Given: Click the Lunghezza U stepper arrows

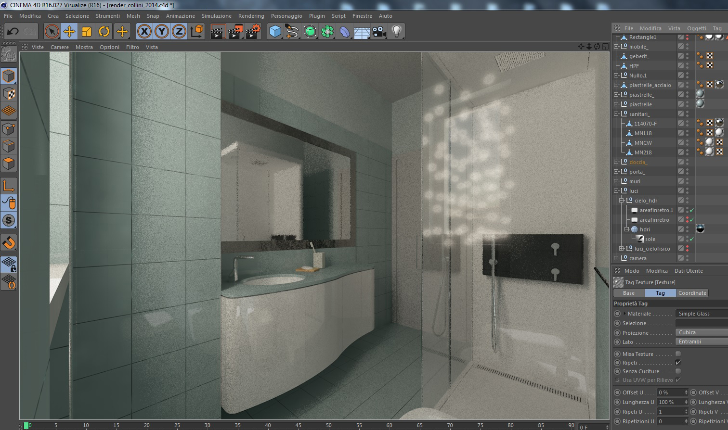Looking at the screenshot, I should [x=686, y=402].
